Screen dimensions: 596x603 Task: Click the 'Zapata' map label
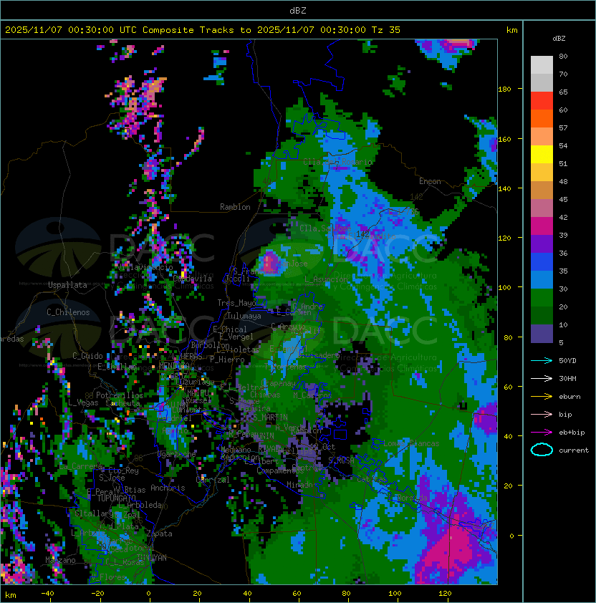tap(159, 534)
